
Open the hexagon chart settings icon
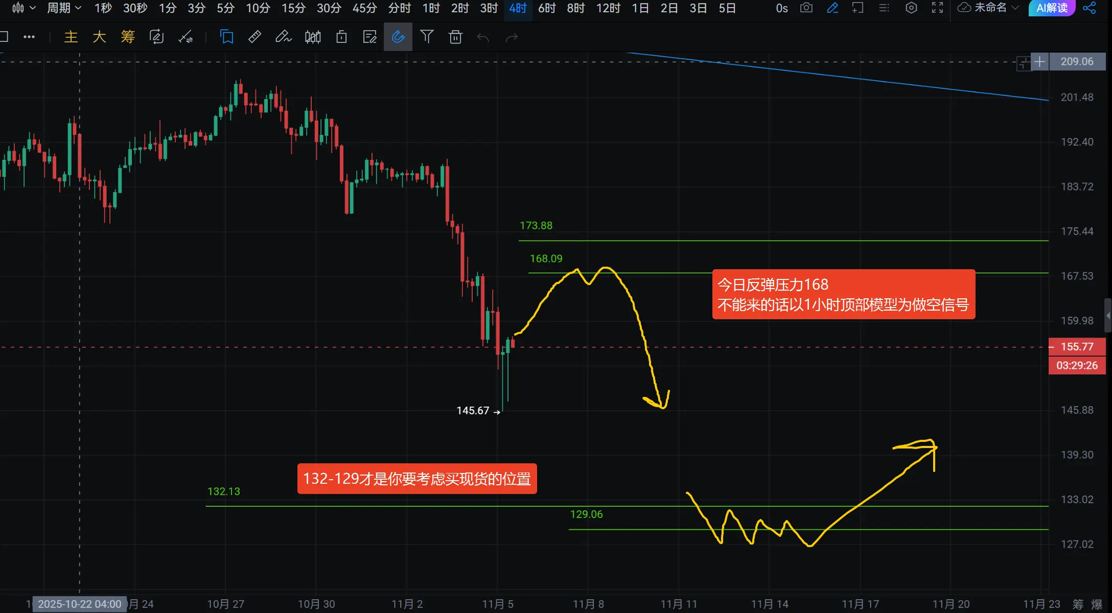point(911,8)
